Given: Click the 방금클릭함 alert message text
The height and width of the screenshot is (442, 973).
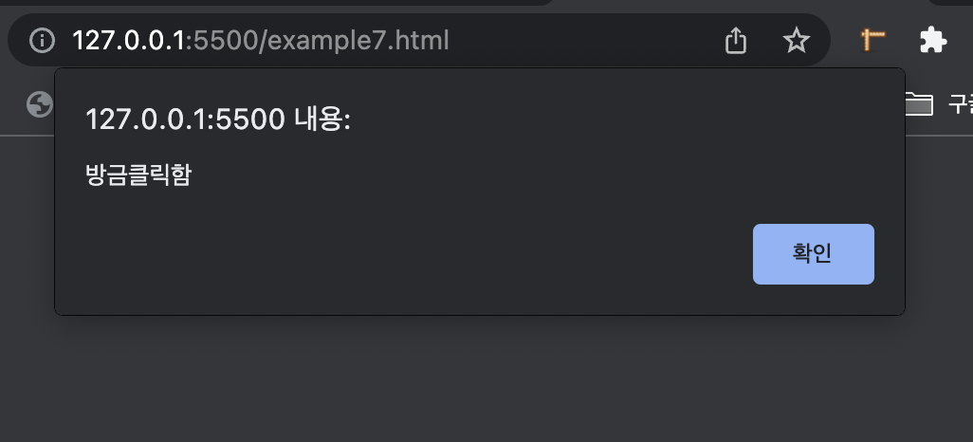Looking at the screenshot, I should [138, 175].
